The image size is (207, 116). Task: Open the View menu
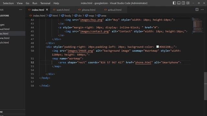20,3
